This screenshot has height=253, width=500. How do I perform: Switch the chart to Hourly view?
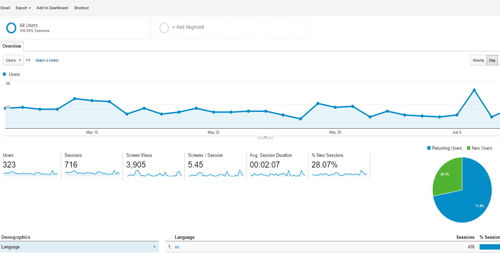[x=478, y=60]
